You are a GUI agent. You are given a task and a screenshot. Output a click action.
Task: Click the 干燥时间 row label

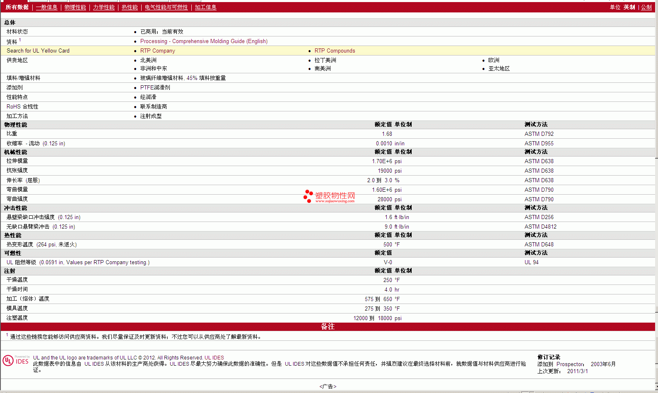pyautogui.click(x=17, y=289)
